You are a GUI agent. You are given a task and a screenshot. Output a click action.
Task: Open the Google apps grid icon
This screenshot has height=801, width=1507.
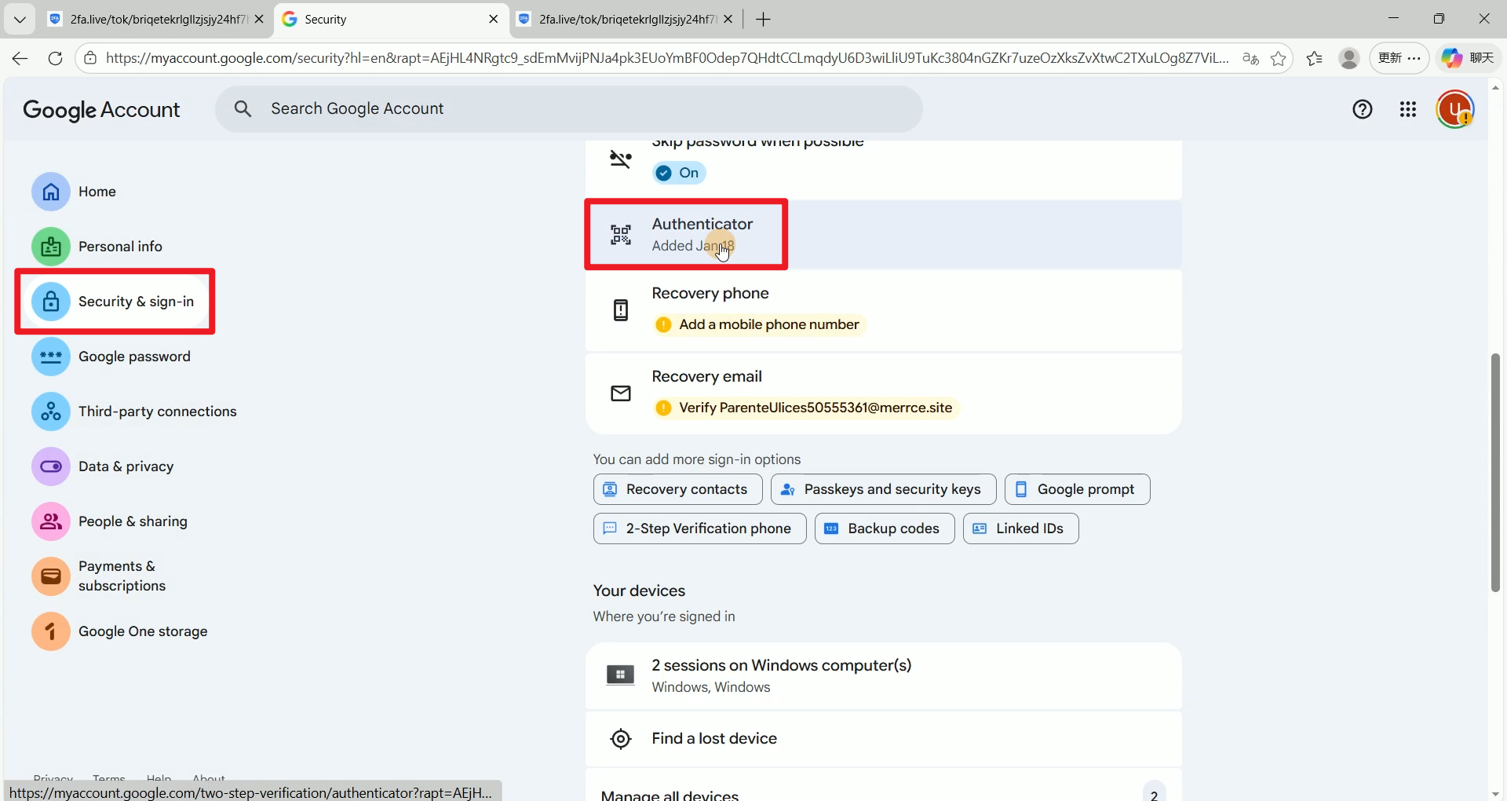point(1408,110)
